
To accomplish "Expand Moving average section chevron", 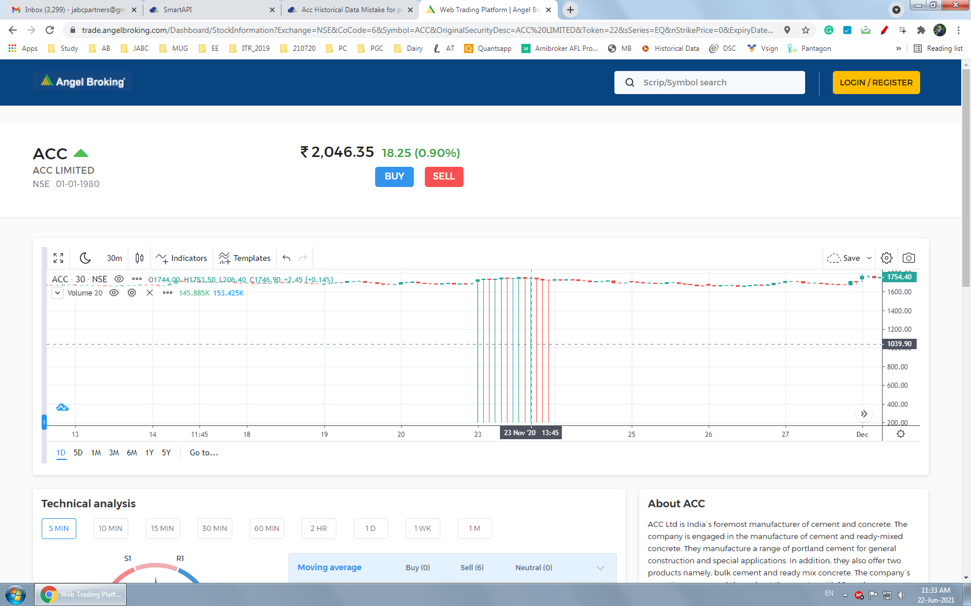I will click(x=601, y=568).
